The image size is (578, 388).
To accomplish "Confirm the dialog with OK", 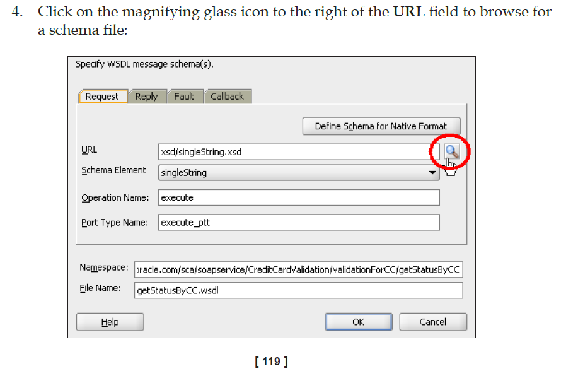I will (358, 322).
